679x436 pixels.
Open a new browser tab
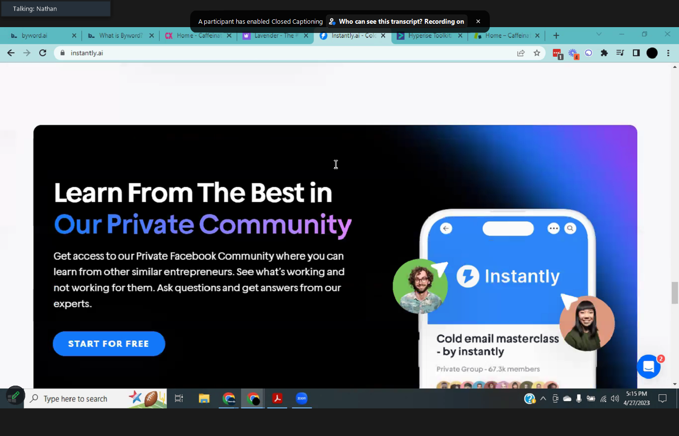pos(556,35)
